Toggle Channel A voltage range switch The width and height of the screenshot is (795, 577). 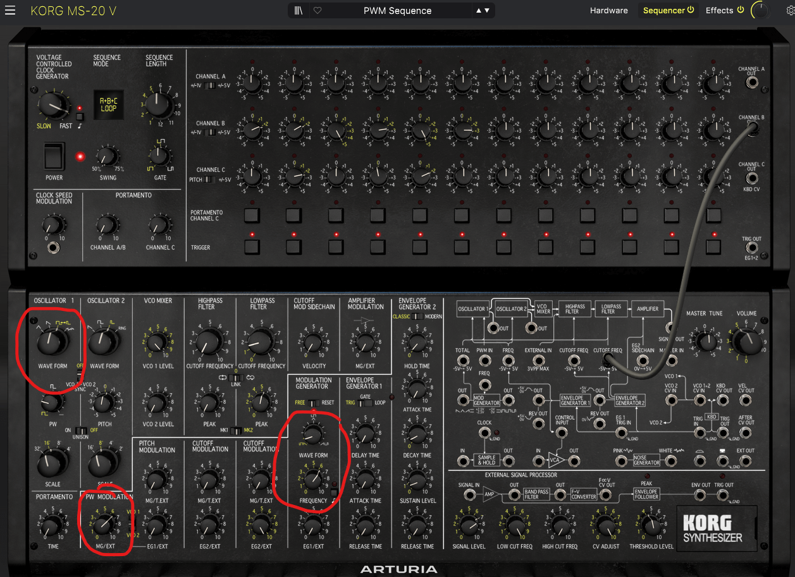(211, 85)
